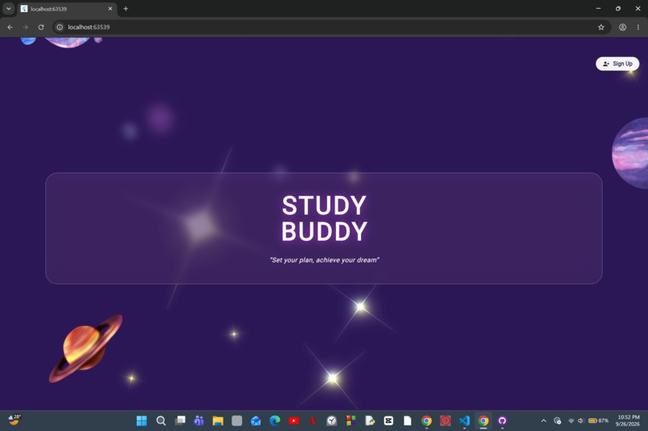
Task: Open Windows taskbar Search
Action: [x=161, y=421]
